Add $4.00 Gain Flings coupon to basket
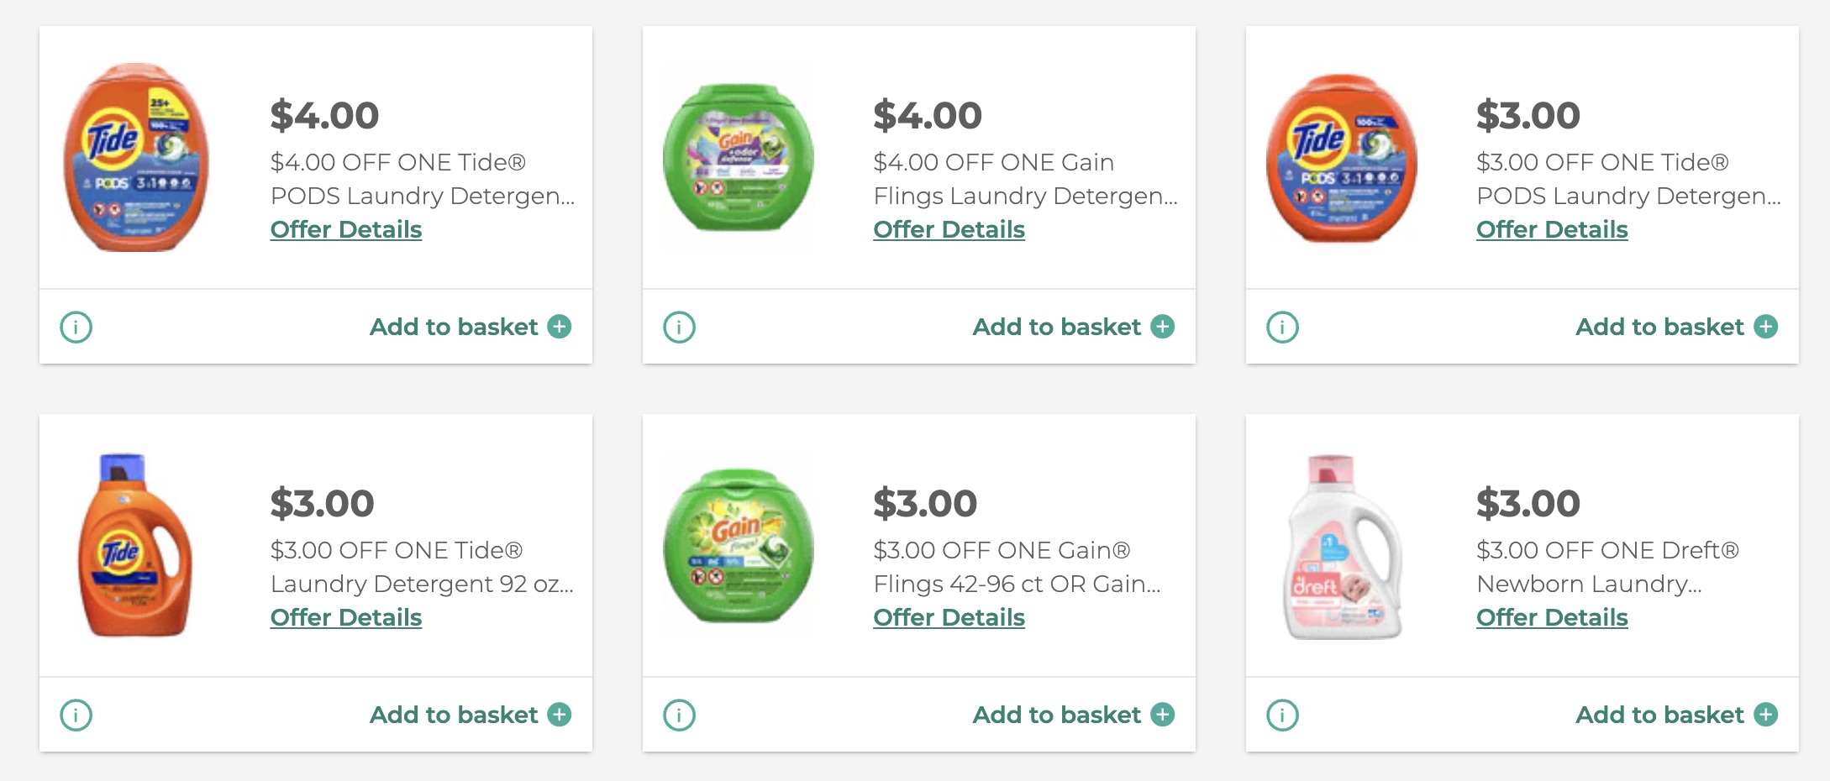The image size is (1830, 781). (x=1073, y=327)
